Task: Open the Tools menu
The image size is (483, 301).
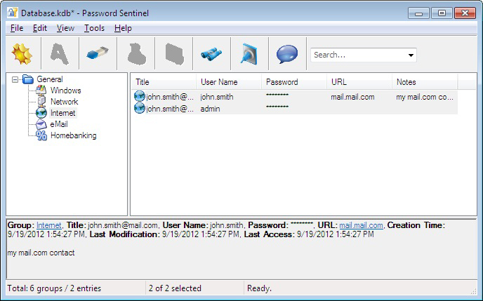Action: click(94, 28)
